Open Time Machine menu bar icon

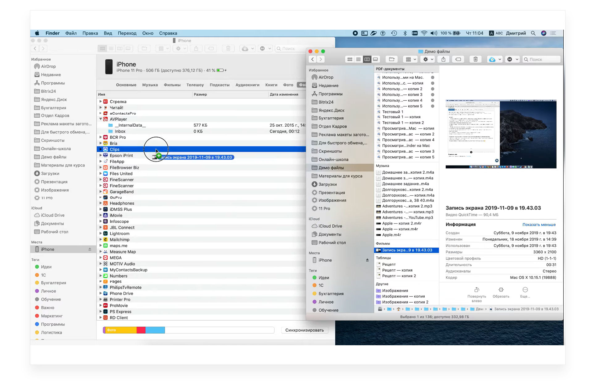click(394, 33)
